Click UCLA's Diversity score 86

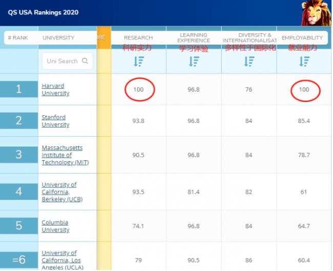(x=248, y=260)
